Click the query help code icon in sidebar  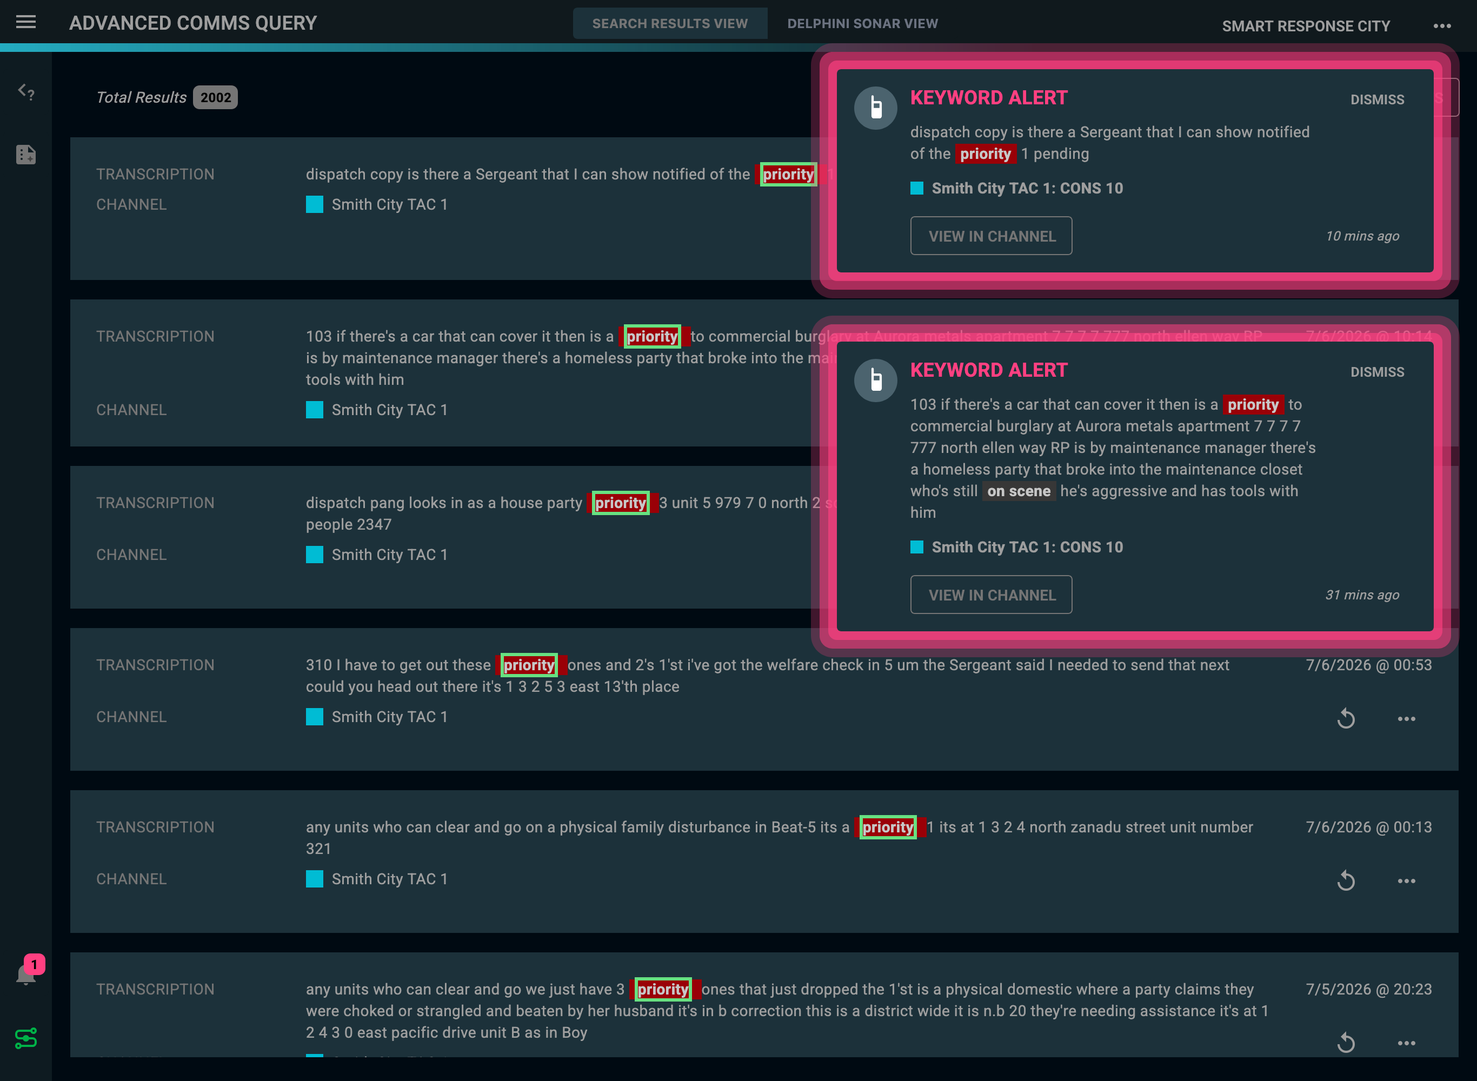25,91
